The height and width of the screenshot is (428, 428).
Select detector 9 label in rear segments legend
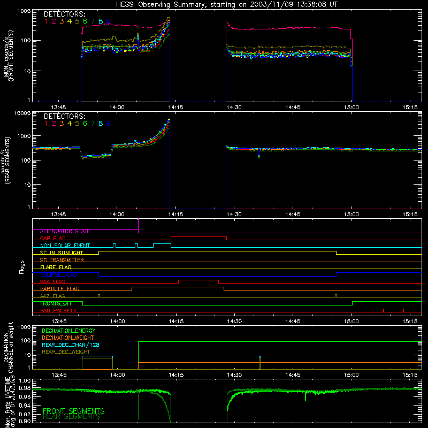[x=109, y=124]
